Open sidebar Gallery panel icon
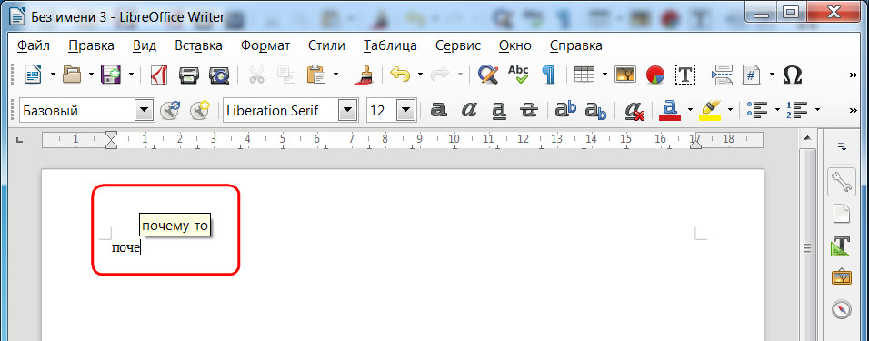 (842, 276)
